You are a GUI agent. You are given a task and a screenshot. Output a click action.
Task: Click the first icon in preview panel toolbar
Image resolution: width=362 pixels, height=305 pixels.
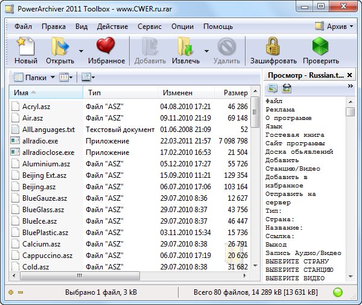point(273,89)
